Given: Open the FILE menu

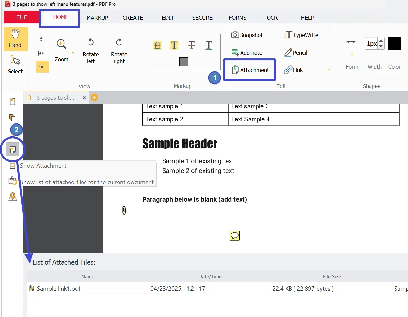Looking at the screenshot, I should [x=22, y=17].
